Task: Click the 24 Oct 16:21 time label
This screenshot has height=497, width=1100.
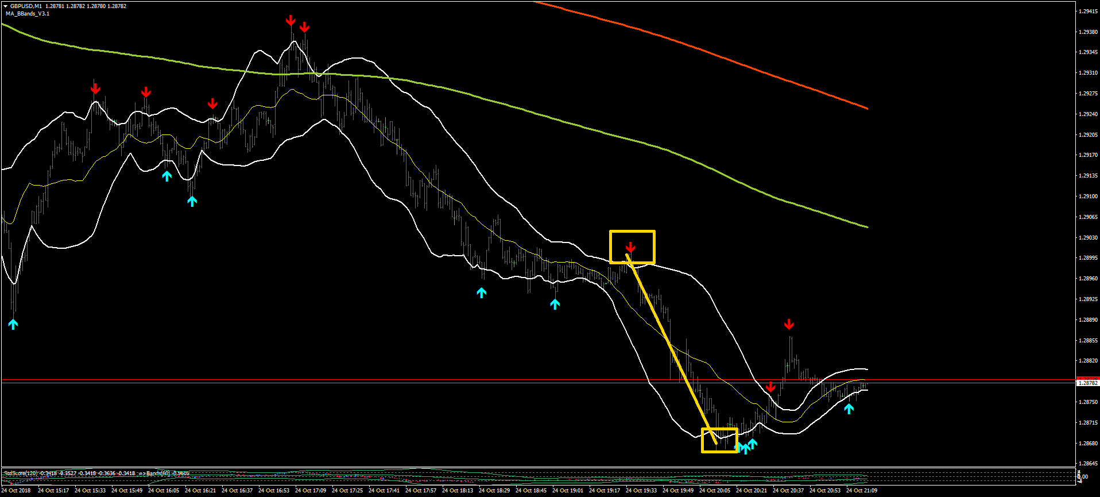Action: (200, 491)
